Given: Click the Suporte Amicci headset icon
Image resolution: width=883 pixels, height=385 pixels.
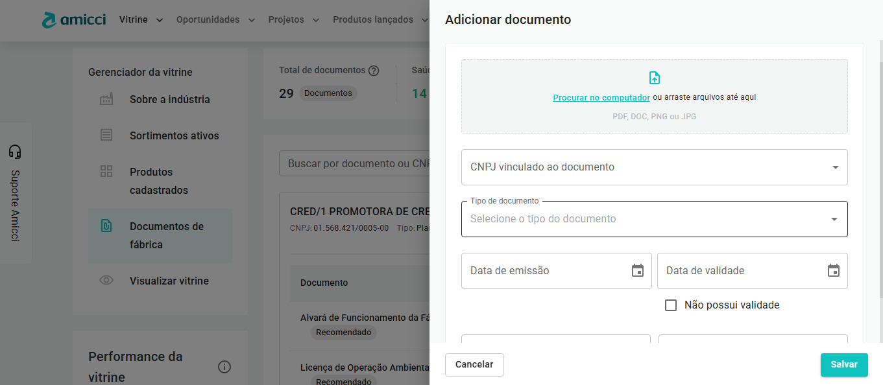Looking at the screenshot, I should point(15,152).
